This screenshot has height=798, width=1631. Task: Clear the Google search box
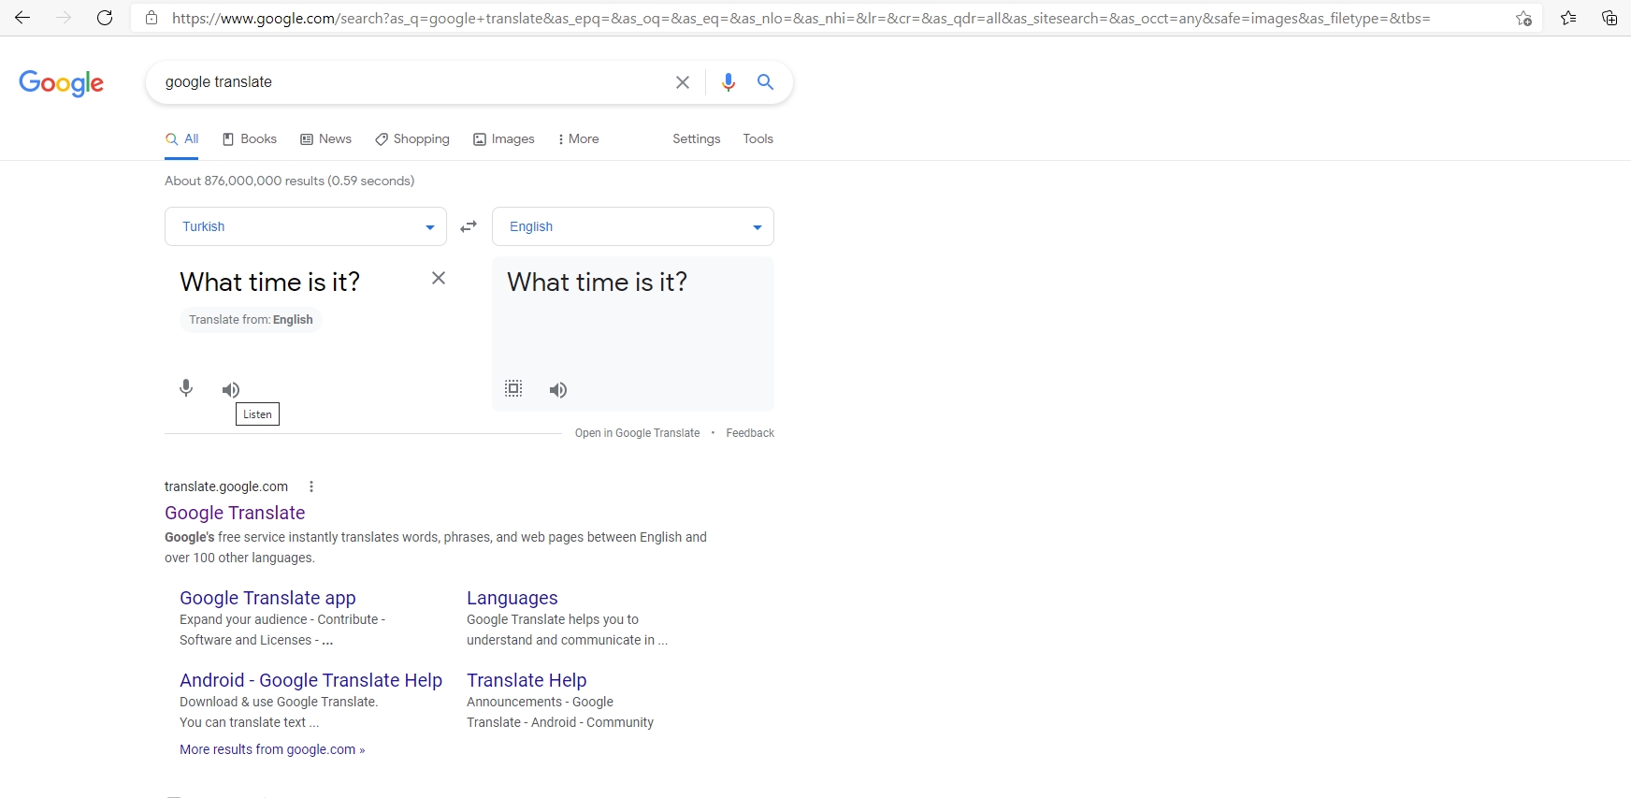[x=683, y=82]
